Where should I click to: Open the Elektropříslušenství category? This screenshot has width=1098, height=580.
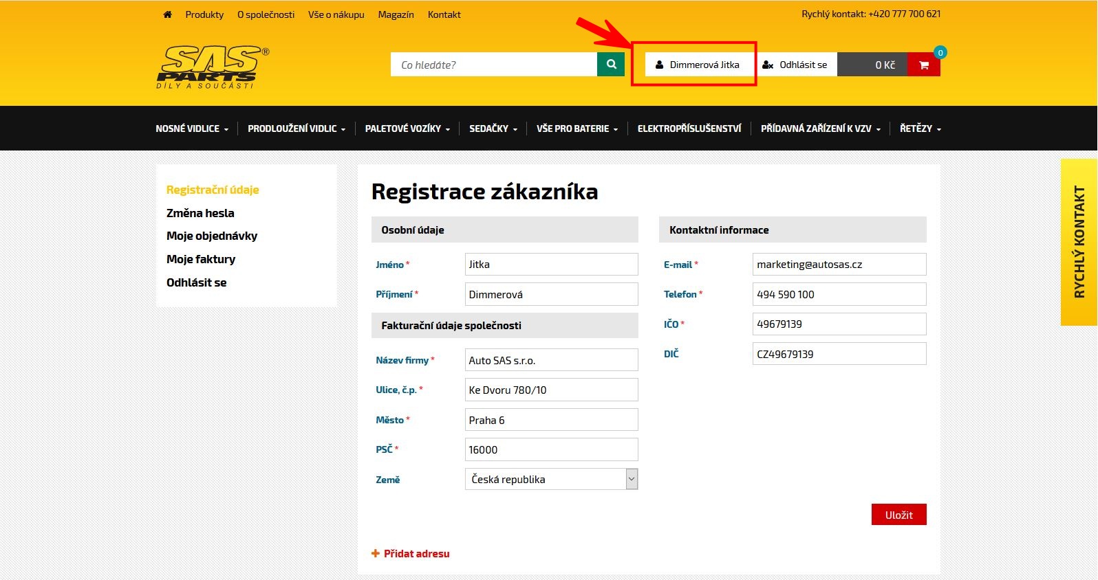[689, 129]
